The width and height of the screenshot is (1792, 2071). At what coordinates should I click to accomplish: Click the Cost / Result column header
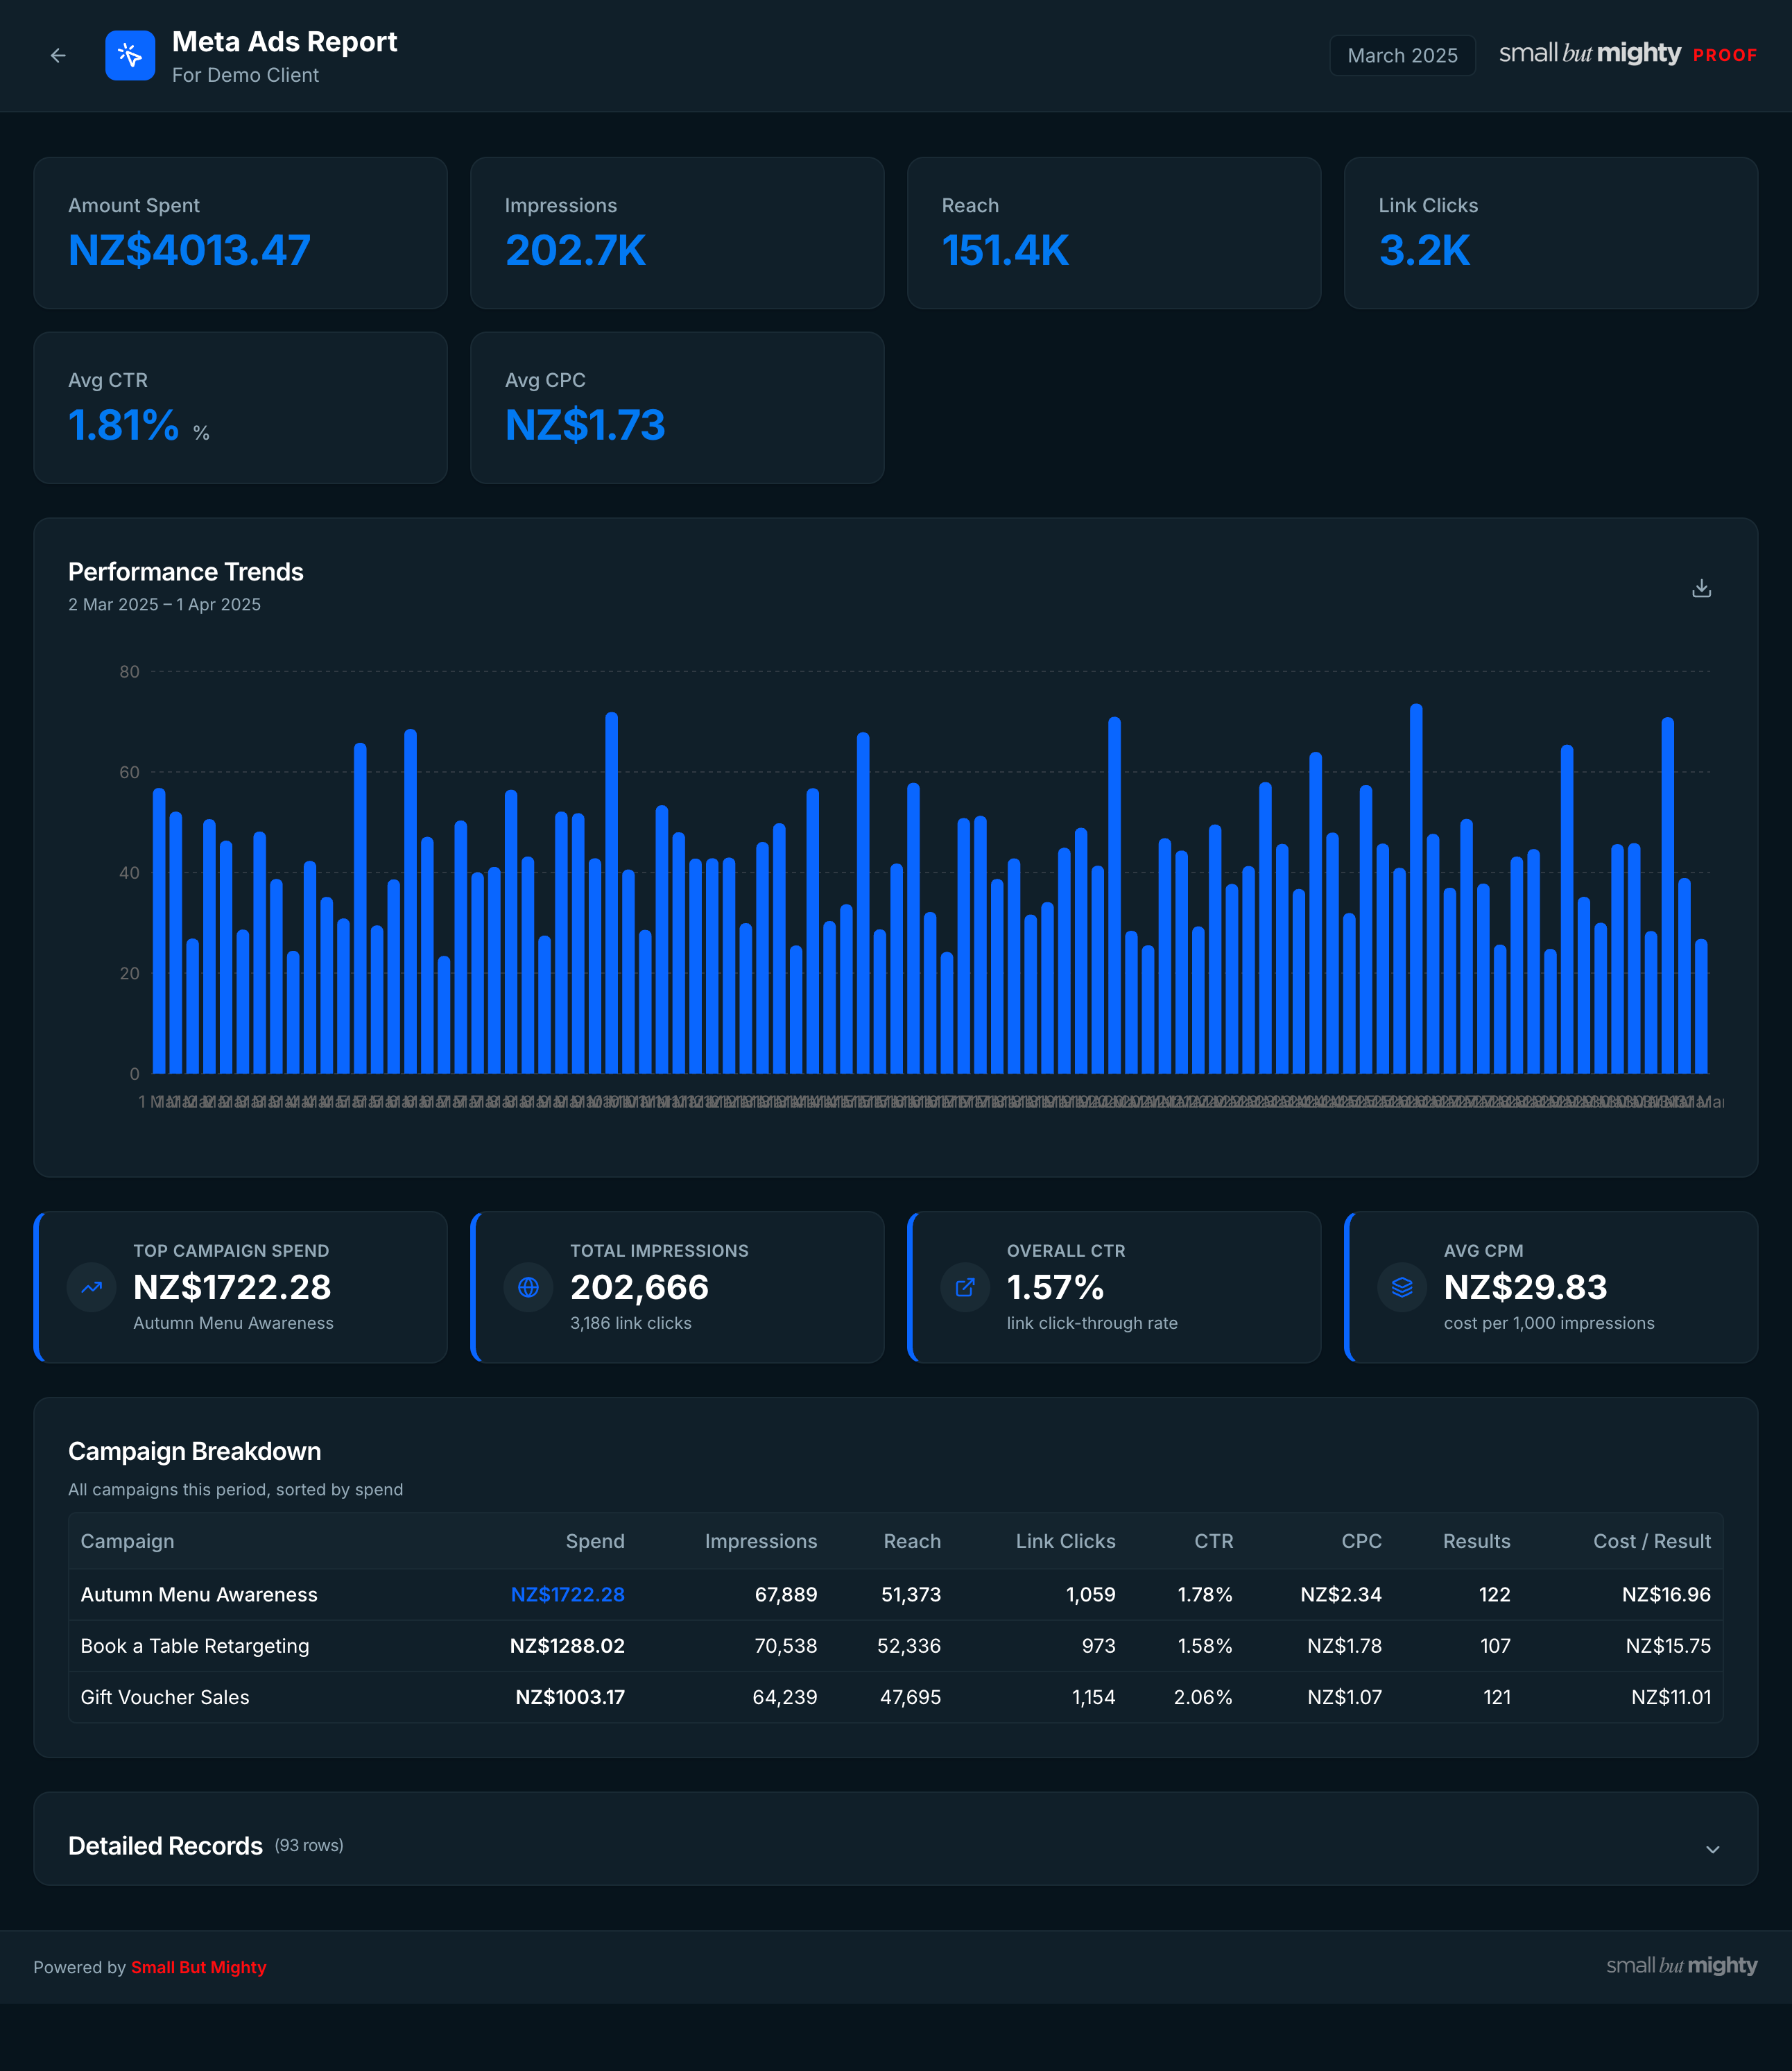point(1651,1541)
